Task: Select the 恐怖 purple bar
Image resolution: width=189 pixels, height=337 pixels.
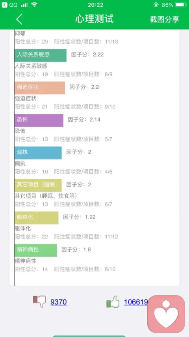Action: point(39,120)
